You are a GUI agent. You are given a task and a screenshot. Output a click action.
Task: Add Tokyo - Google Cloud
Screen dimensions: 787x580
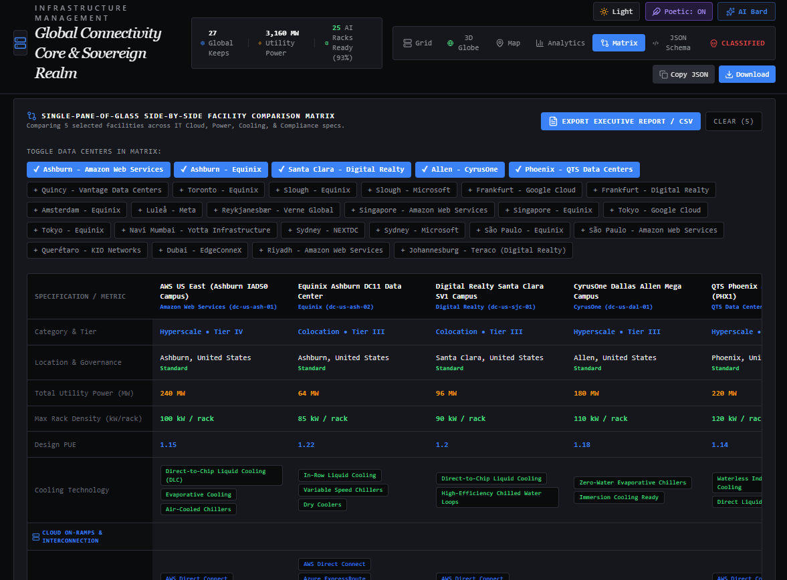pos(655,210)
